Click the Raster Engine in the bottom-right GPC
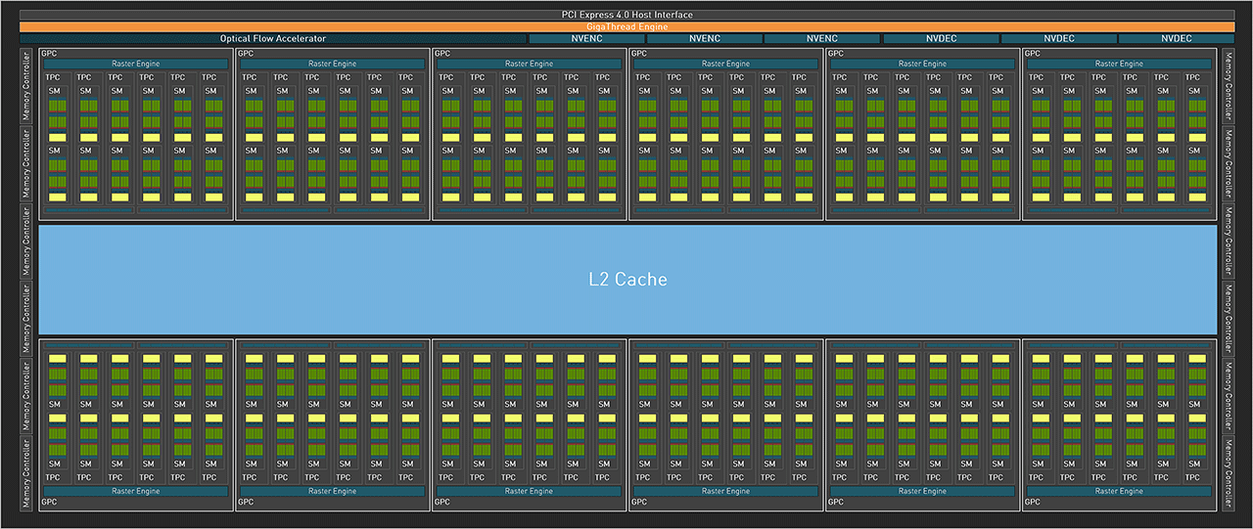 click(1119, 491)
